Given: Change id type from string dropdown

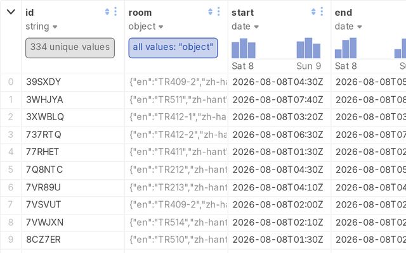Looking at the screenshot, I should pyautogui.click(x=41, y=27).
